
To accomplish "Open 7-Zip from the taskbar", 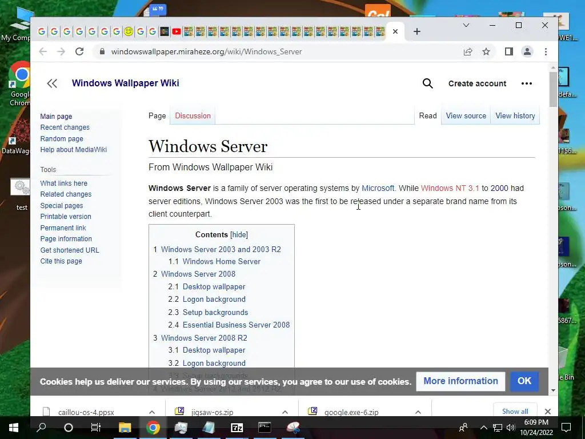I will tap(237, 428).
